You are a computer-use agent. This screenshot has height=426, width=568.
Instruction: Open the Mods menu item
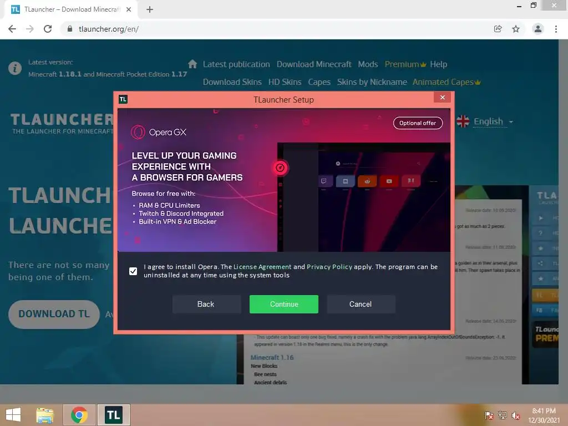pos(368,64)
